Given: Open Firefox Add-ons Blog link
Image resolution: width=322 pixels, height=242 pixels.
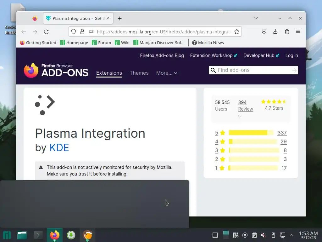Looking at the screenshot, I should (x=162, y=55).
